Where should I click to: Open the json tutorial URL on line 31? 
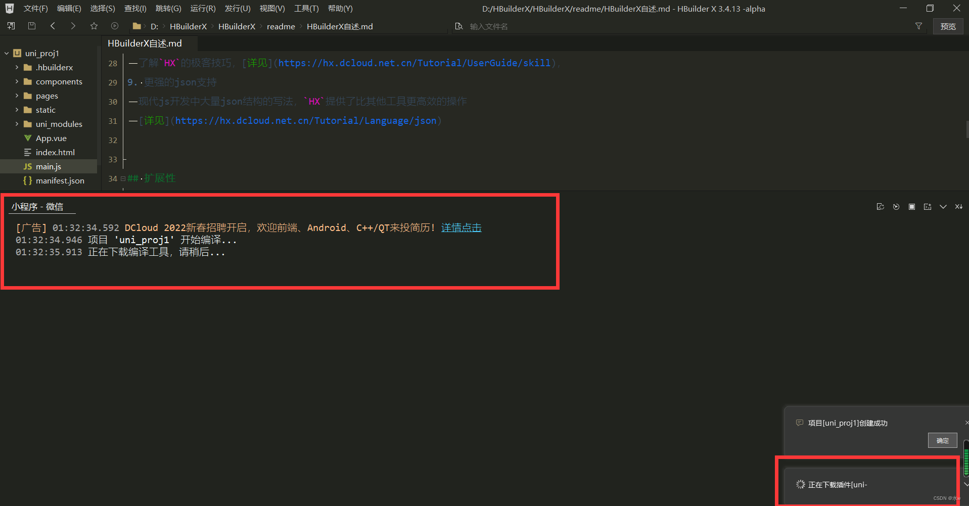click(x=306, y=121)
